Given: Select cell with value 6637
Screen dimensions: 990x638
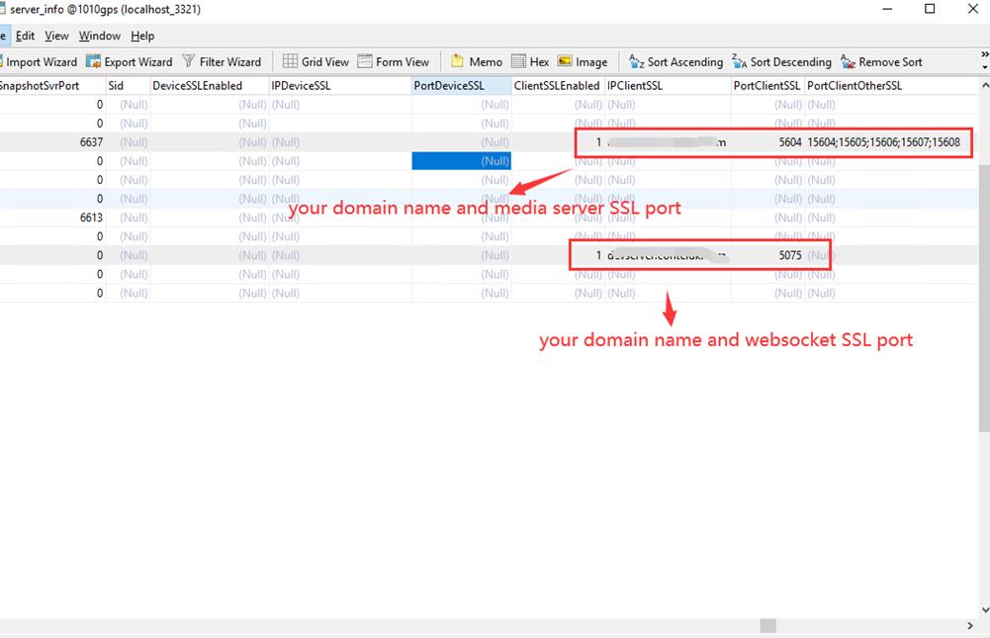Looking at the screenshot, I should pos(52,142).
